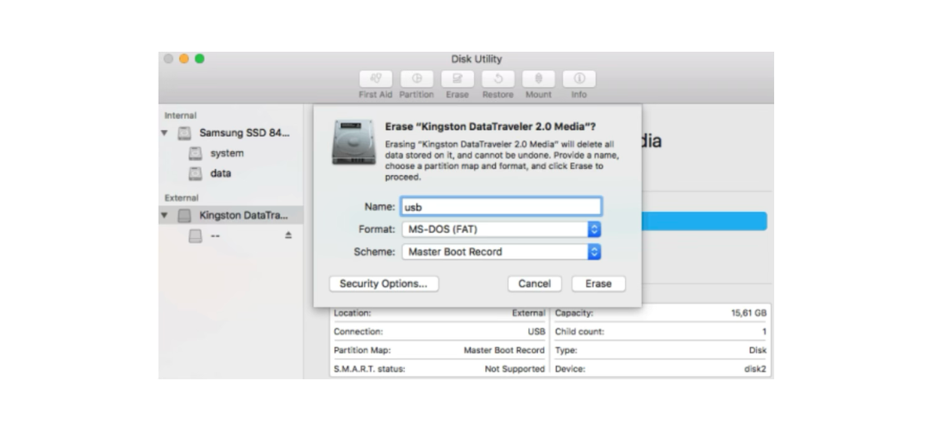Viewport: 931px width, 431px height.
Task: Collapse the Kingston DataTraveler disclosure triangle
Action: point(165,215)
